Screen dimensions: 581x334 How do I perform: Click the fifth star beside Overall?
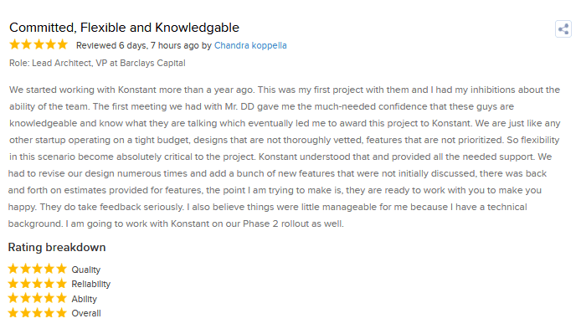(x=61, y=312)
